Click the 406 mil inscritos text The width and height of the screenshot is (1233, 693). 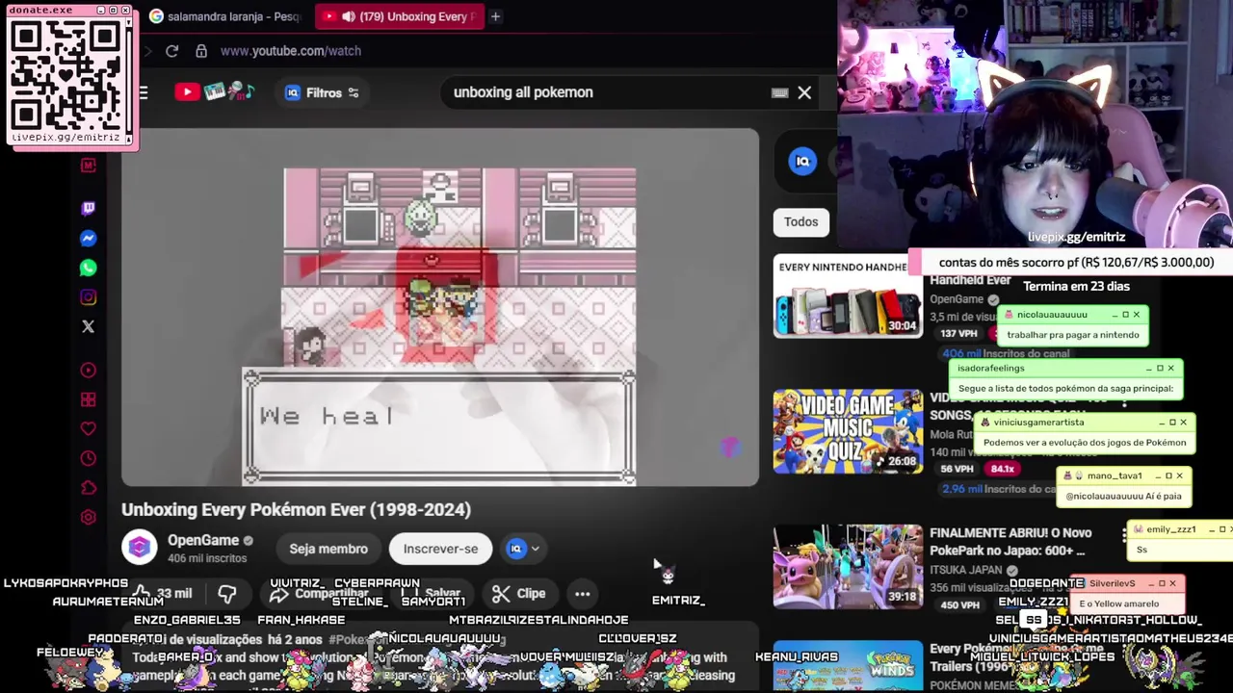[207, 558]
